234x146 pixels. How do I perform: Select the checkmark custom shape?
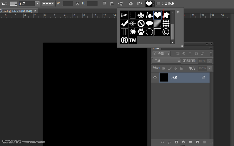124,23
